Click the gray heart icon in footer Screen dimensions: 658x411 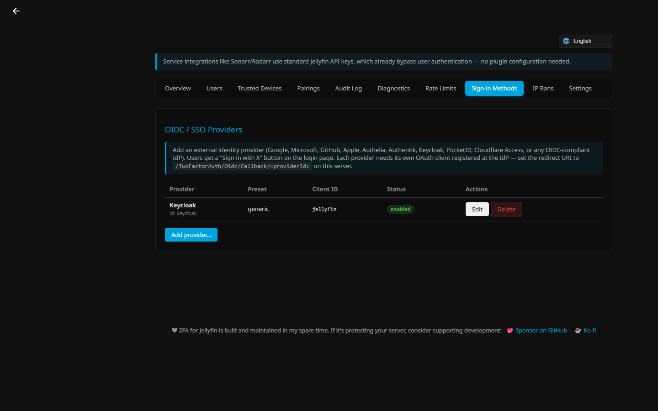(x=175, y=331)
